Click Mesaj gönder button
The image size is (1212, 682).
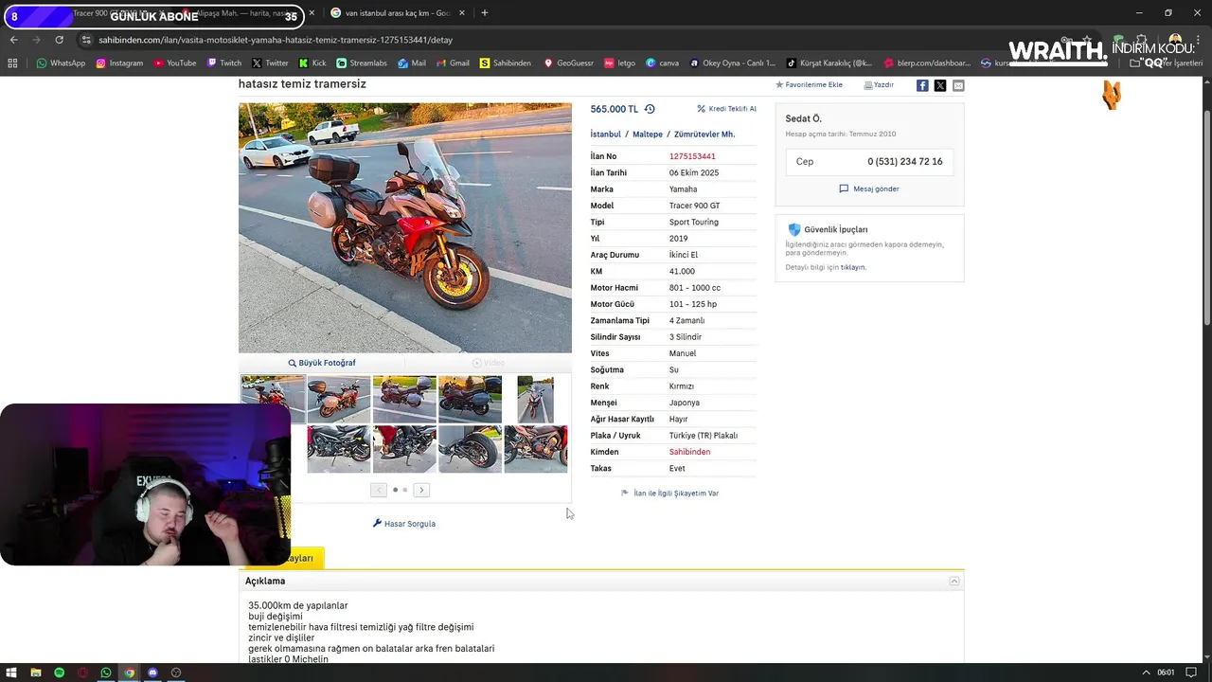[x=869, y=188]
